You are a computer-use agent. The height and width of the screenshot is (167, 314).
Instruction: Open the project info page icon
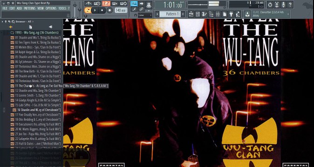225,14
